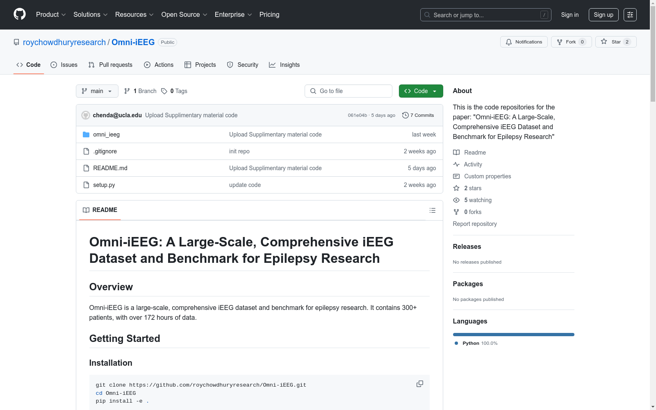Switch to the Projects tab
This screenshot has width=656, height=410.
pyautogui.click(x=200, y=65)
